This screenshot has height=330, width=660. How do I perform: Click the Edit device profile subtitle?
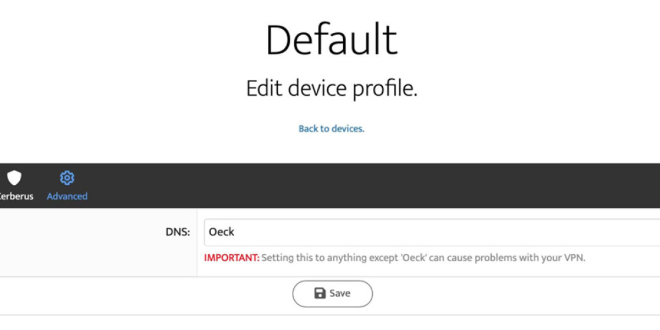point(332,87)
